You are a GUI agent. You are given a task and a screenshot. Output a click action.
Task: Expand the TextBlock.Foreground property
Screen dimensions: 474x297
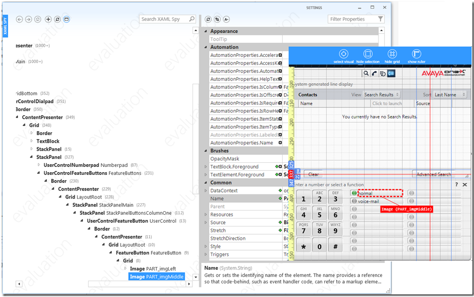[x=206, y=166]
